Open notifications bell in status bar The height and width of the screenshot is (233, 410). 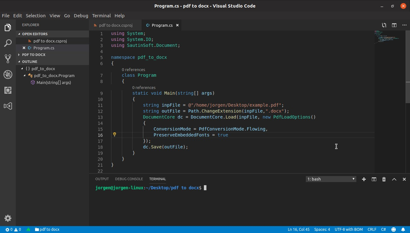403,230
